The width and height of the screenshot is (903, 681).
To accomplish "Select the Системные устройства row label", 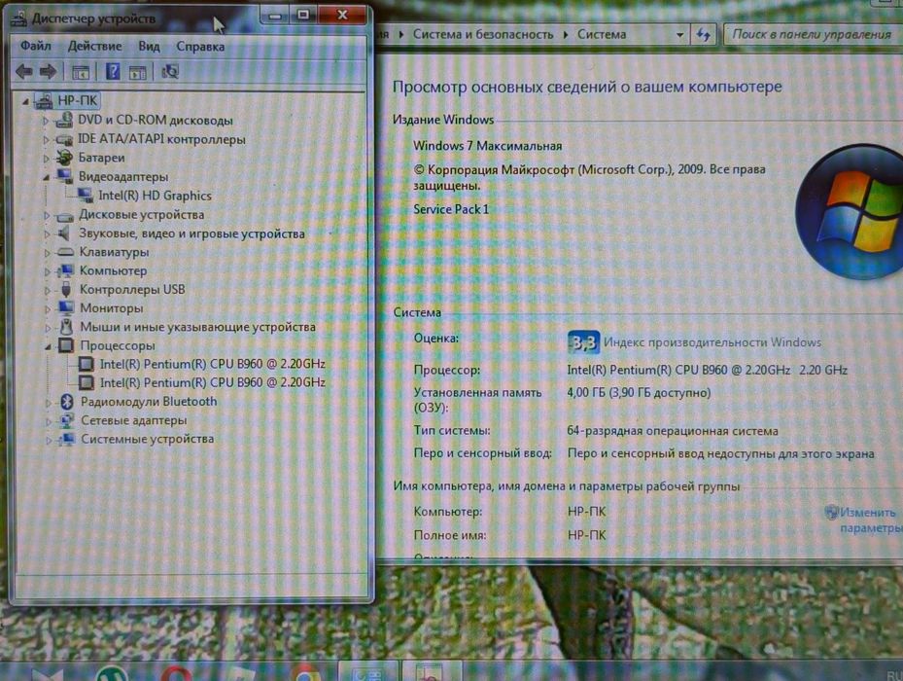I will 148,439.
